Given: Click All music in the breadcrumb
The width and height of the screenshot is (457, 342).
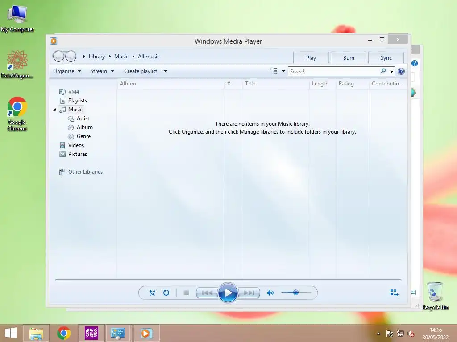Looking at the screenshot, I should coord(149,57).
